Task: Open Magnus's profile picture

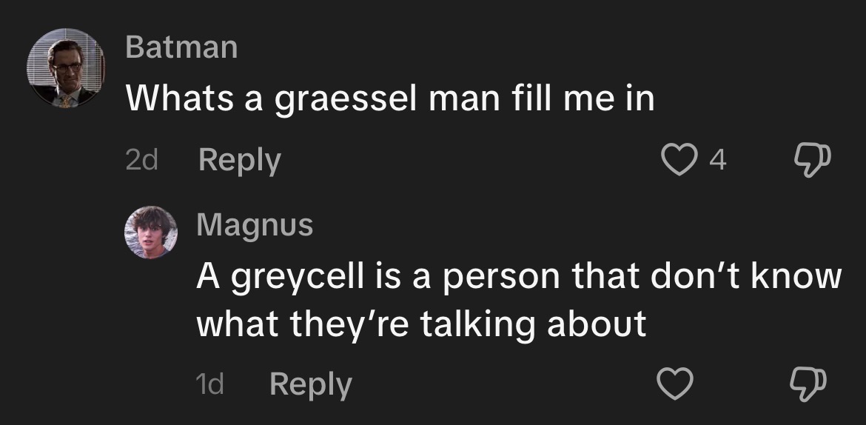Action: (x=150, y=232)
